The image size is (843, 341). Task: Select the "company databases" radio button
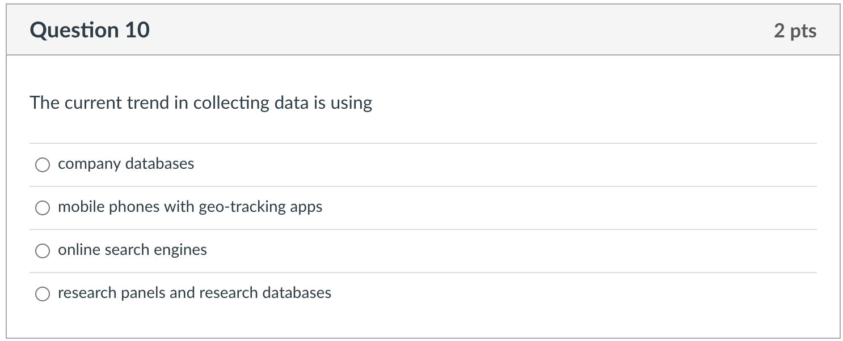tap(43, 165)
